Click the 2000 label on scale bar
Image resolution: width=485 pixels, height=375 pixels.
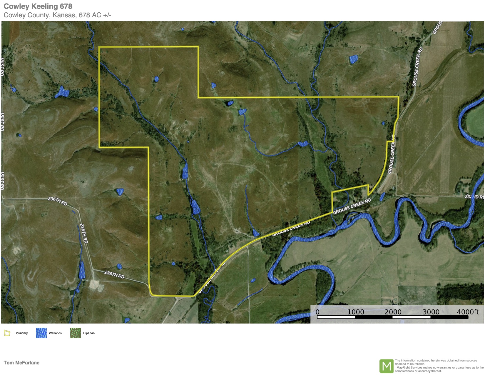tap(393, 312)
